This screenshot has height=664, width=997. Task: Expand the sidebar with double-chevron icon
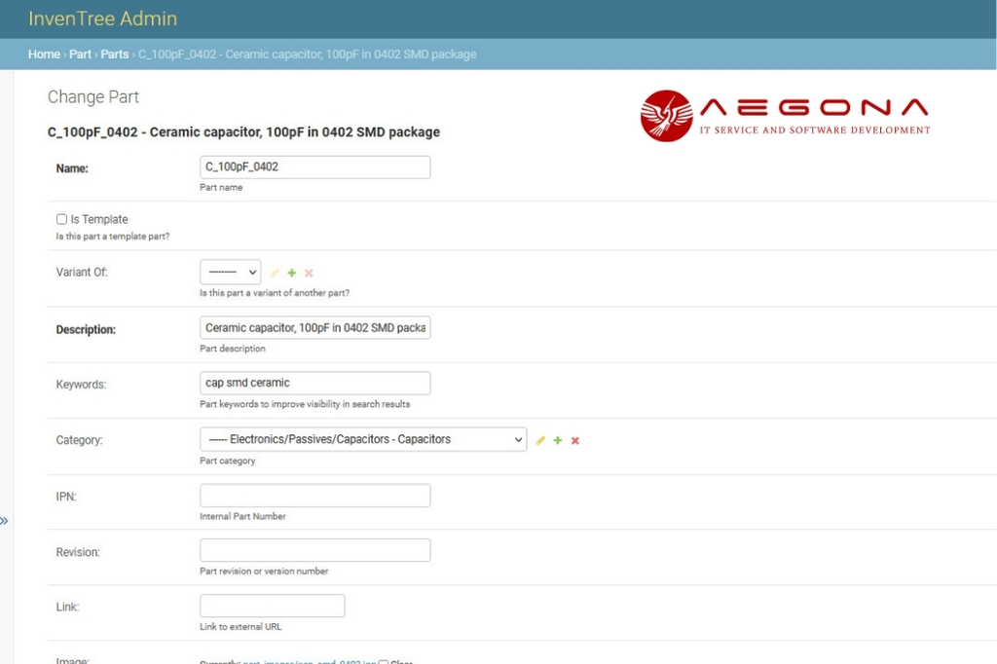[x=5, y=521]
